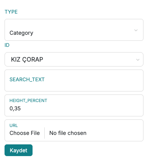
Task: Click the 'KIZ ÇORAP' selected option text
Action: [x=27, y=59]
